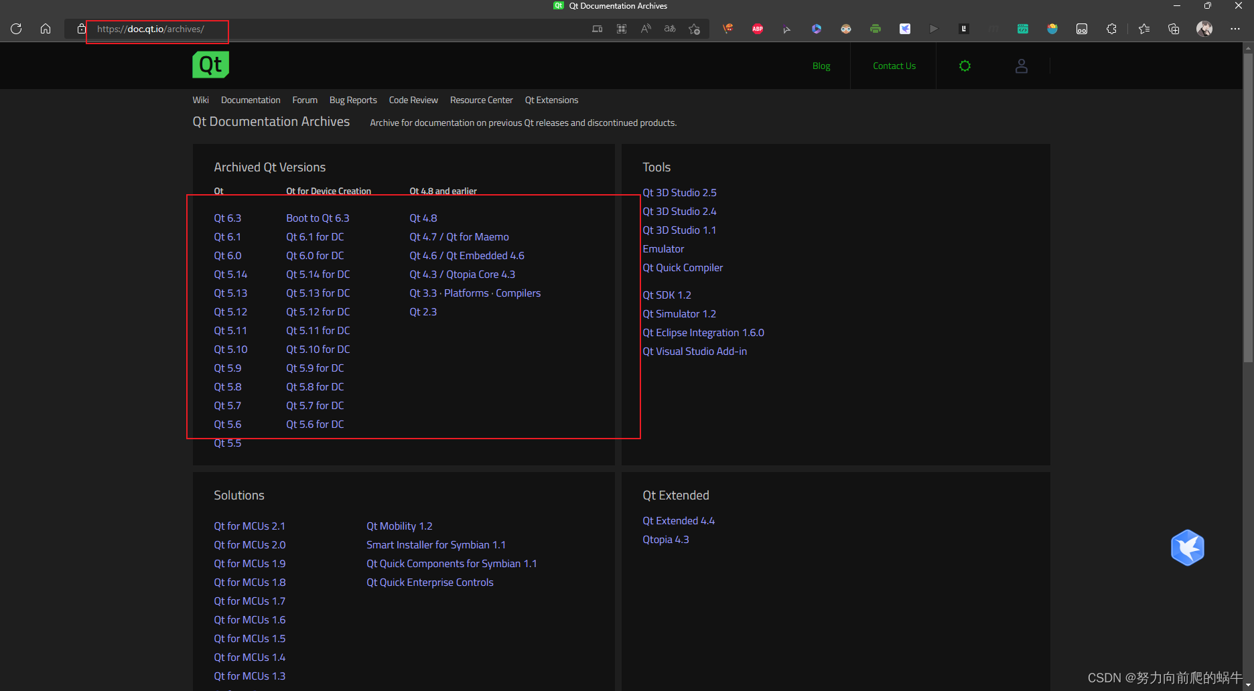This screenshot has height=691, width=1254.
Task: Click the AdBlock Plus ABP extension icon
Action: tap(758, 29)
